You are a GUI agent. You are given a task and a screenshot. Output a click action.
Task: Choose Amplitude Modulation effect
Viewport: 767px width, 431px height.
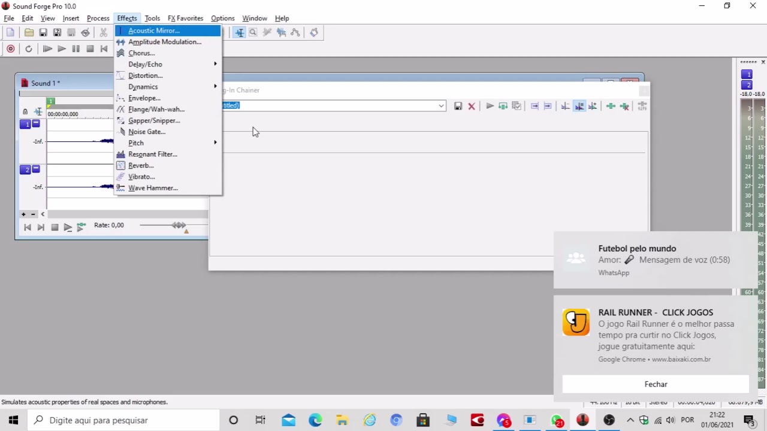click(168, 42)
